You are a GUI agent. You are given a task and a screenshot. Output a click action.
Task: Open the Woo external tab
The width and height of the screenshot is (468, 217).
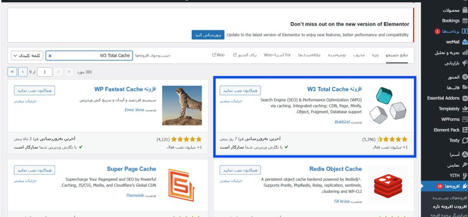(x=218, y=55)
